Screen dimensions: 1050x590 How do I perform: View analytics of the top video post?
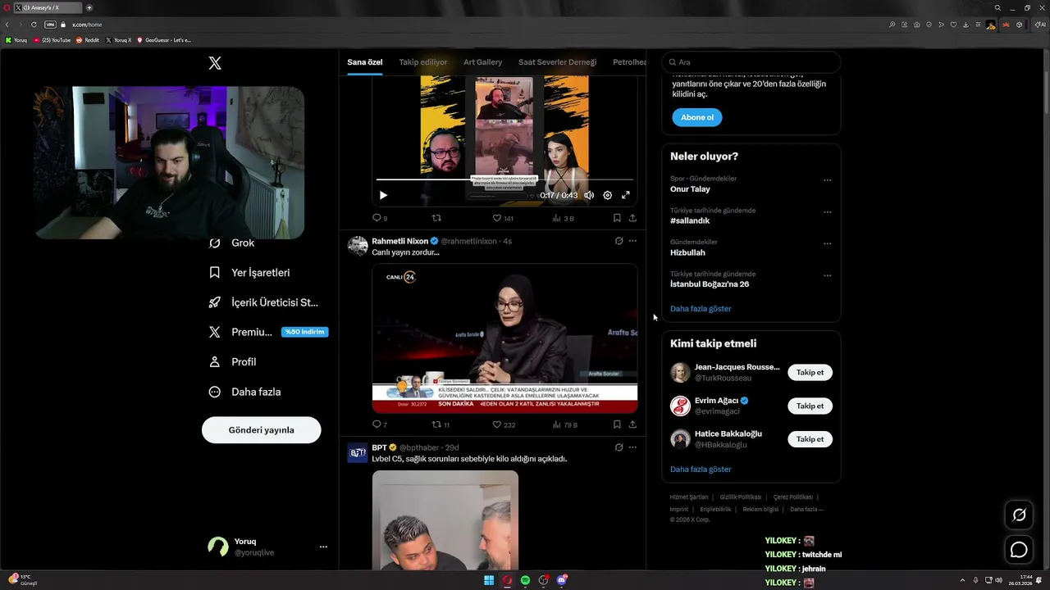pyautogui.click(x=564, y=218)
